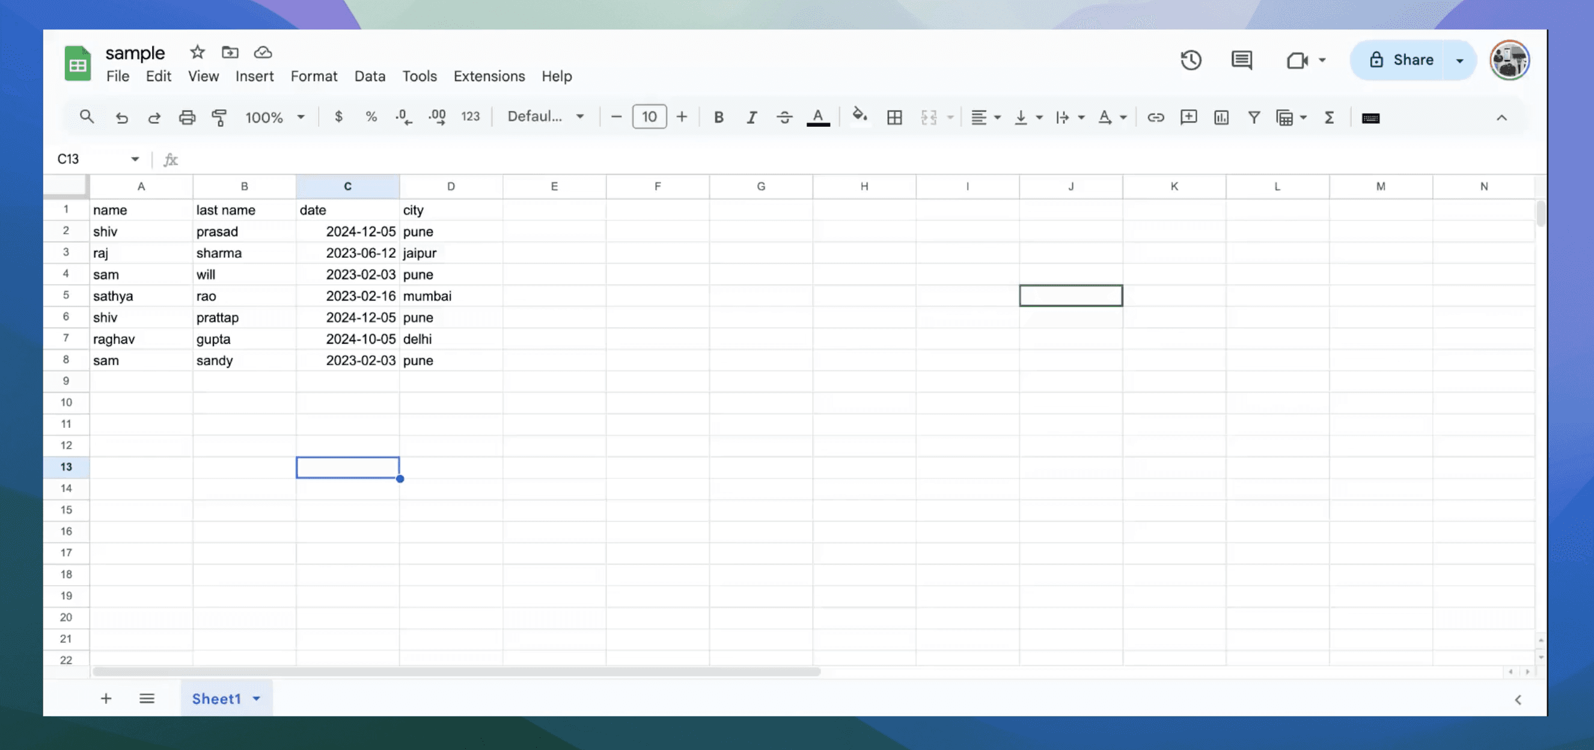Open the Format menu
The width and height of the screenshot is (1594, 750).
click(x=314, y=76)
